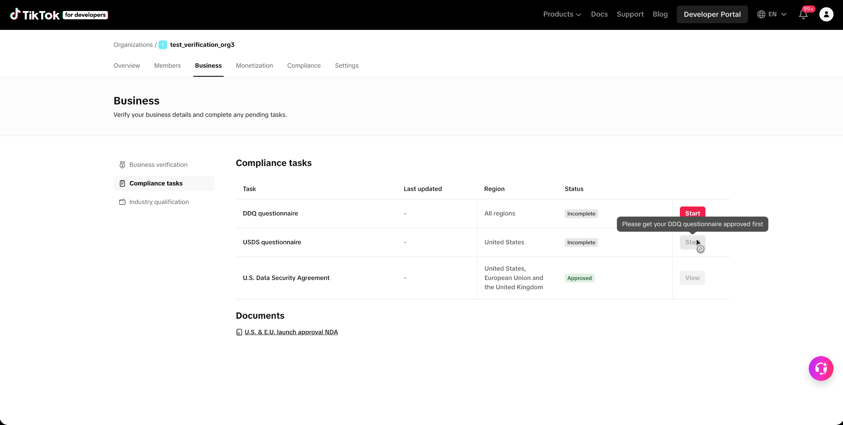Start the DDQ questionnaire

tap(692, 212)
